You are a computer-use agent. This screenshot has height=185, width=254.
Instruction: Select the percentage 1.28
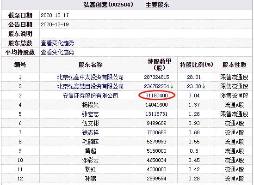click(x=194, y=114)
